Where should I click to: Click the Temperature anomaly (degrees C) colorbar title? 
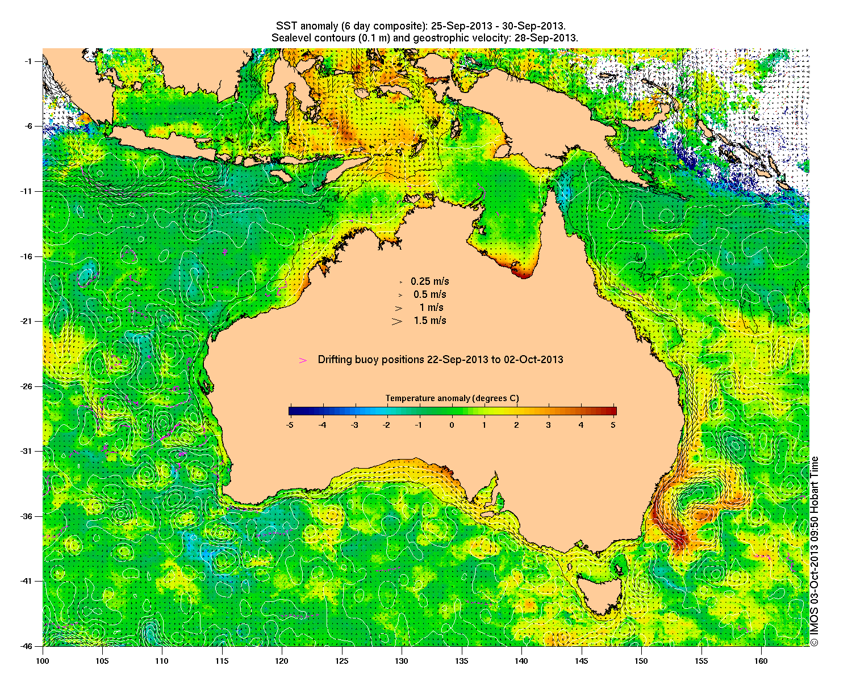point(452,398)
